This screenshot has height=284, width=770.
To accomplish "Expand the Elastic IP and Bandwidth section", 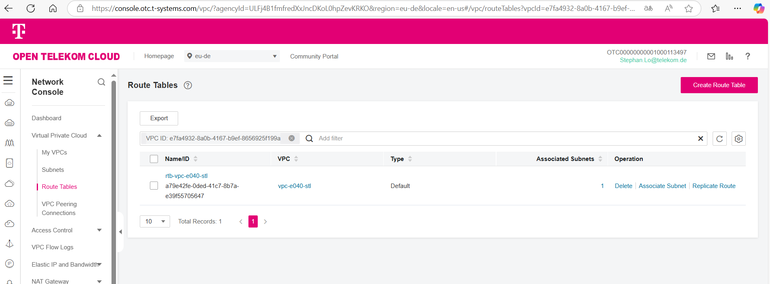I will pyautogui.click(x=99, y=265).
